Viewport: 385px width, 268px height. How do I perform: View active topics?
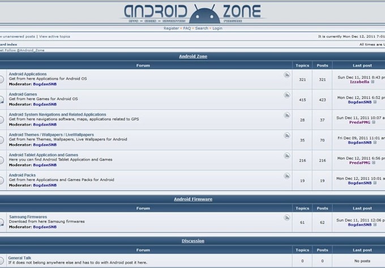[x=54, y=36]
